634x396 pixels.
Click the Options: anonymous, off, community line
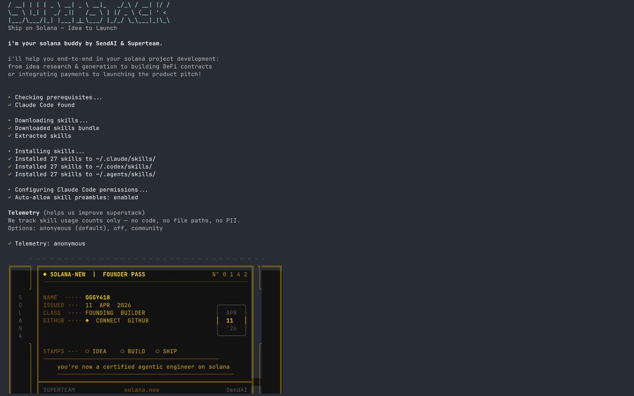85,228
